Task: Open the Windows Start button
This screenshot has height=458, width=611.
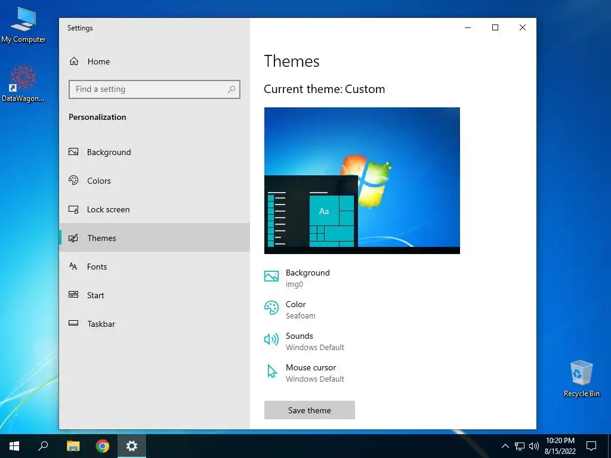Action: pyautogui.click(x=14, y=446)
